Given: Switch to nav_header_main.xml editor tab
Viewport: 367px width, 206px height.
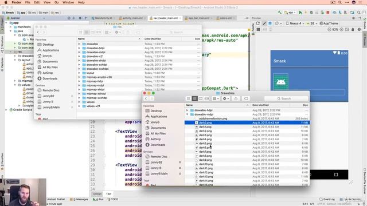Looking at the screenshot, I should tap(165, 18).
